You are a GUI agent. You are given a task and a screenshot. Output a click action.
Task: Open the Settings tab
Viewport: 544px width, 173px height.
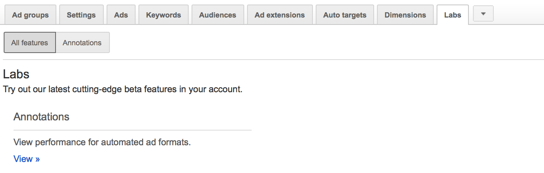(x=81, y=15)
